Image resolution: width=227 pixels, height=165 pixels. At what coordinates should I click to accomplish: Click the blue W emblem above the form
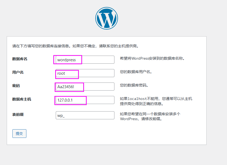click(106, 18)
